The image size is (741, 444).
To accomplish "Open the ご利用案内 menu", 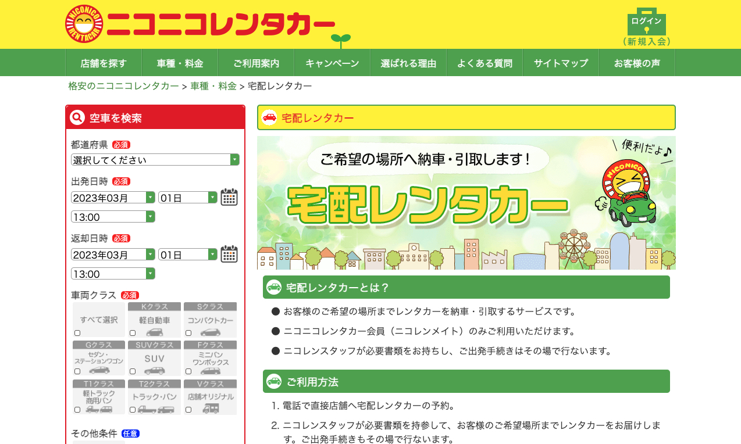I will [256, 63].
